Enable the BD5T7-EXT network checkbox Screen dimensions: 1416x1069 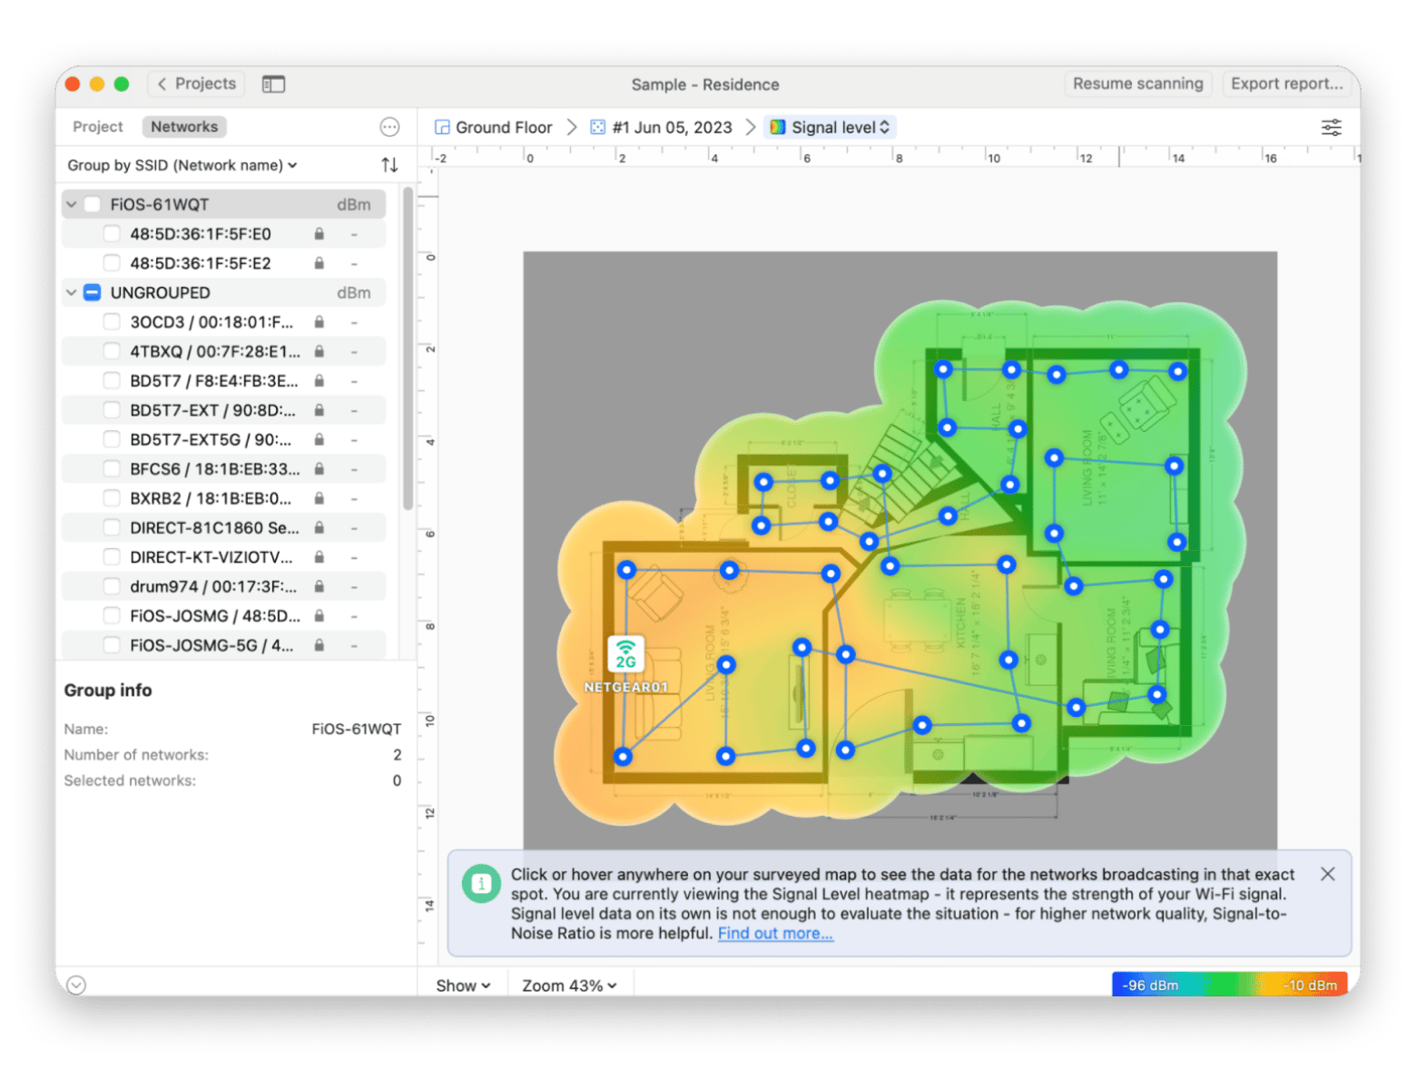pos(112,410)
